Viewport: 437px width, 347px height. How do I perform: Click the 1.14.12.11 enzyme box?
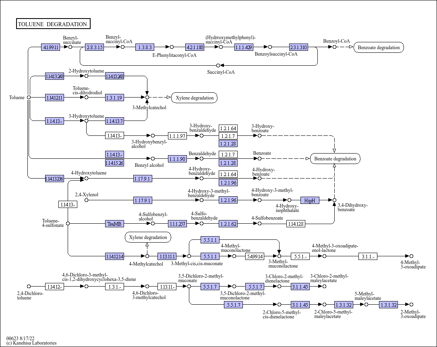click(x=55, y=98)
